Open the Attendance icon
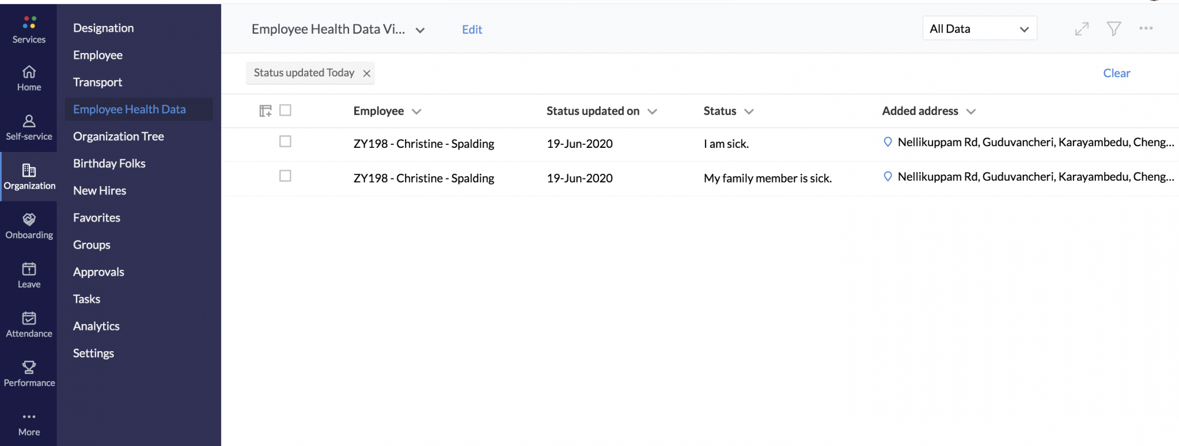 pos(29,318)
